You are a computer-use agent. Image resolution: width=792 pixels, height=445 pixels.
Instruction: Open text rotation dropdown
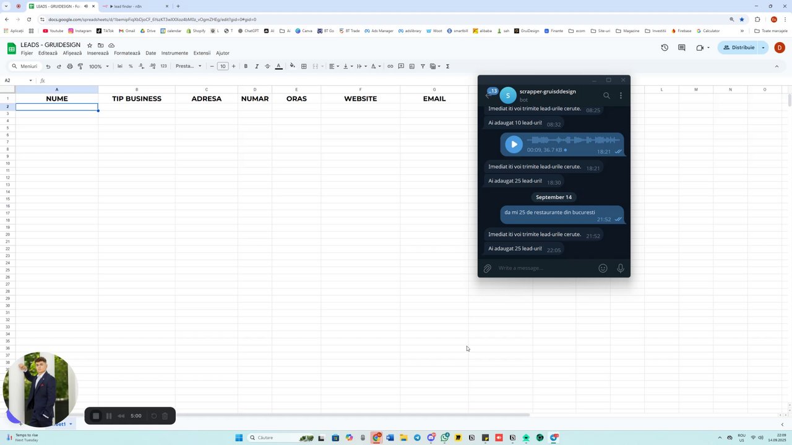(x=376, y=66)
